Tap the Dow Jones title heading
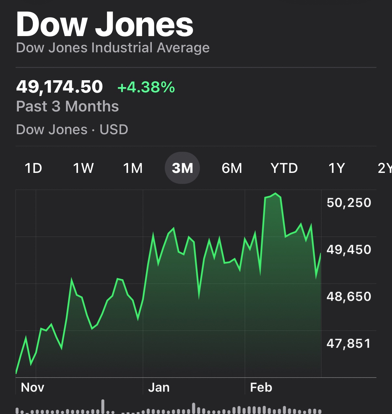Screen dimensions: 392x414 105,25
